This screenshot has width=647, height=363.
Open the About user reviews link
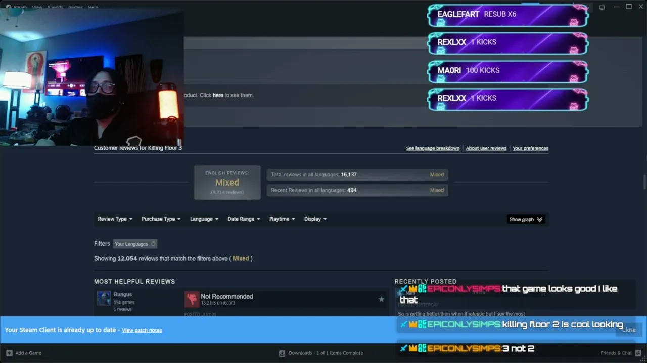[x=486, y=148]
